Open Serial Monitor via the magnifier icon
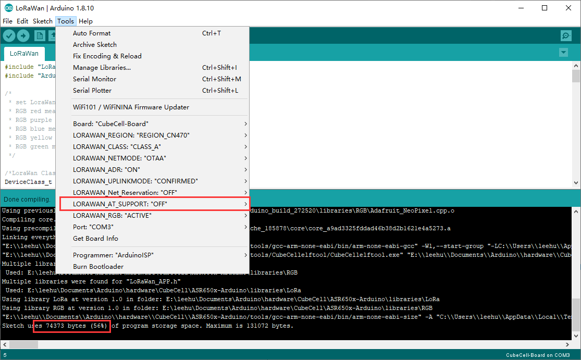This screenshot has height=360, width=581. click(565, 35)
